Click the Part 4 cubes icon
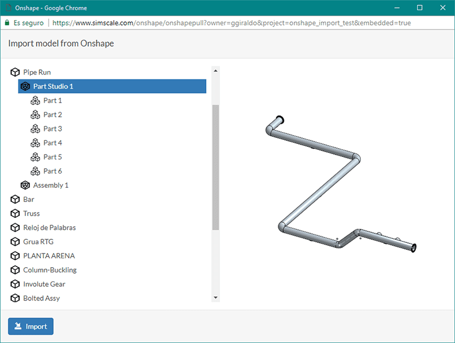 click(36, 143)
